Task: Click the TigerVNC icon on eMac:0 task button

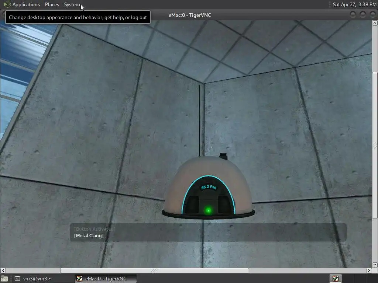Action: coord(79,279)
